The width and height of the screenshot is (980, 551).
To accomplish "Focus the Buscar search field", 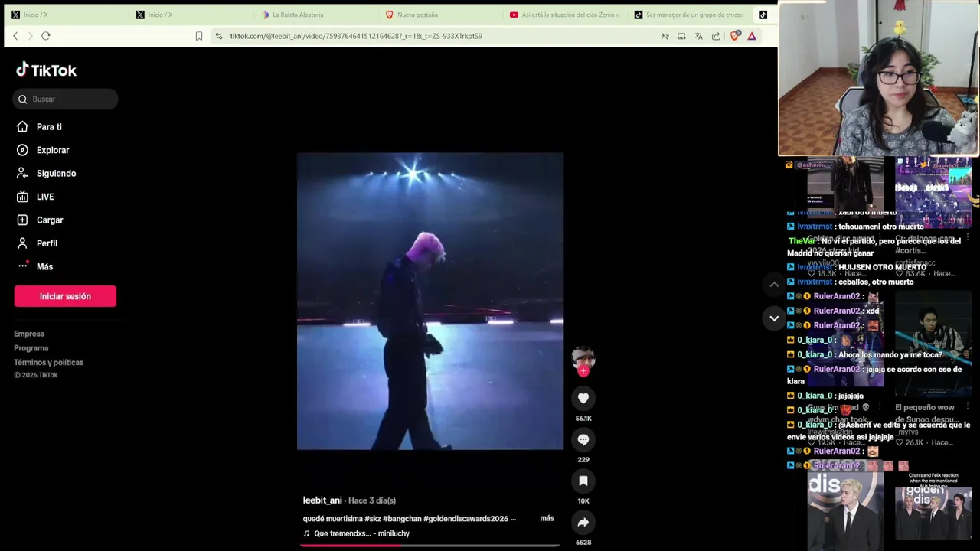I will coord(65,99).
